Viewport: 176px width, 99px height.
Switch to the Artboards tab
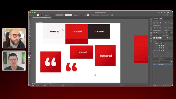coord(156,59)
